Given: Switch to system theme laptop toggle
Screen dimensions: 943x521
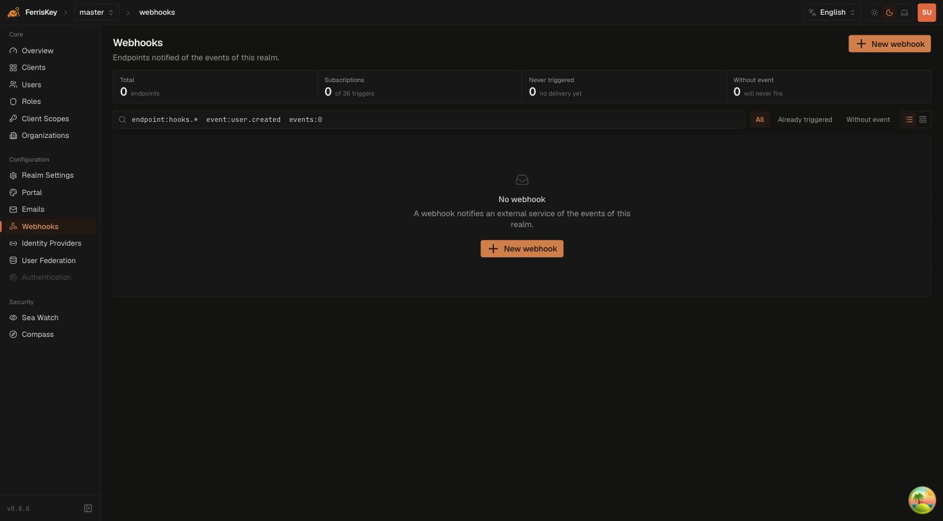Looking at the screenshot, I should pos(904,13).
